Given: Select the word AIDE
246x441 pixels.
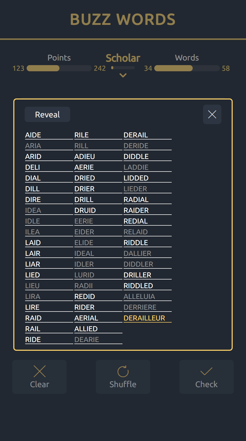Looking at the screenshot, I should (x=33, y=135).
